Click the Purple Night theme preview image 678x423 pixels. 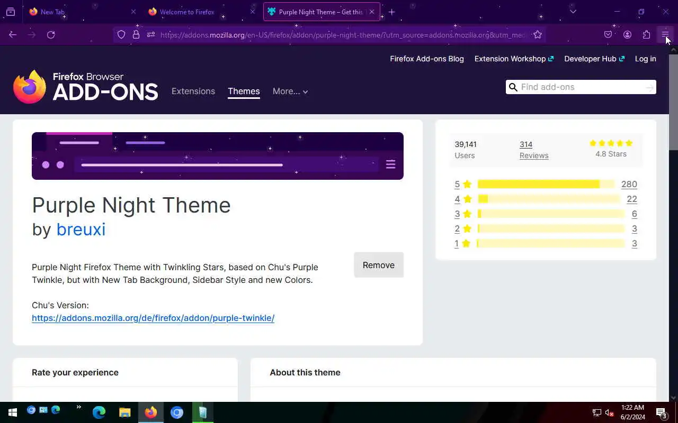[218, 156]
